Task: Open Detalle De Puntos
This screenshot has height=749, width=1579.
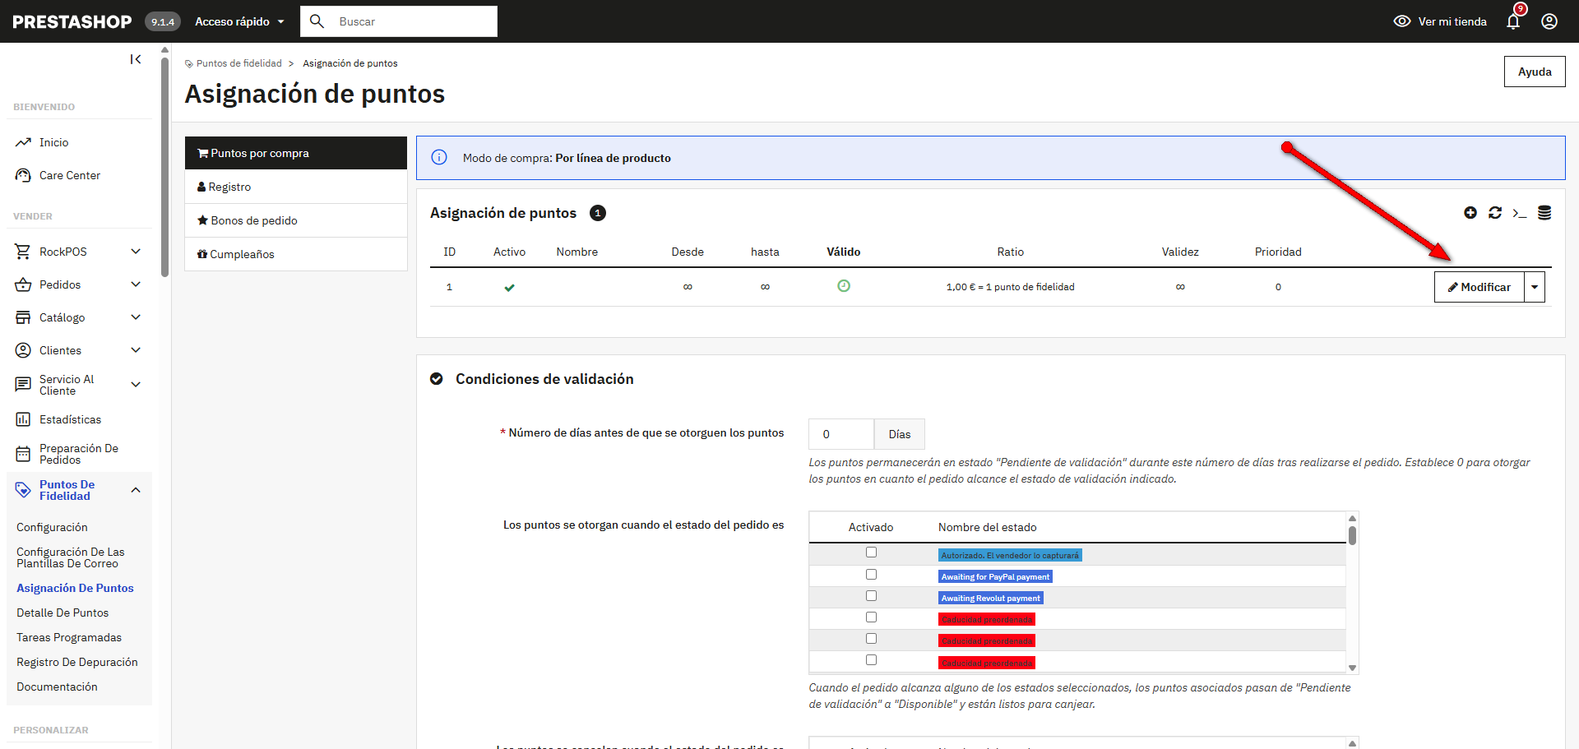Action: 63,613
